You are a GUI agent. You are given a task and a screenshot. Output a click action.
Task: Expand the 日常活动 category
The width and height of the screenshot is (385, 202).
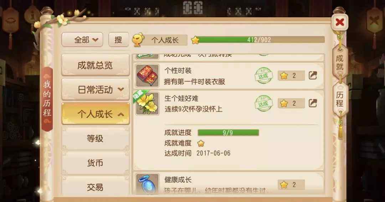pos(96,89)
